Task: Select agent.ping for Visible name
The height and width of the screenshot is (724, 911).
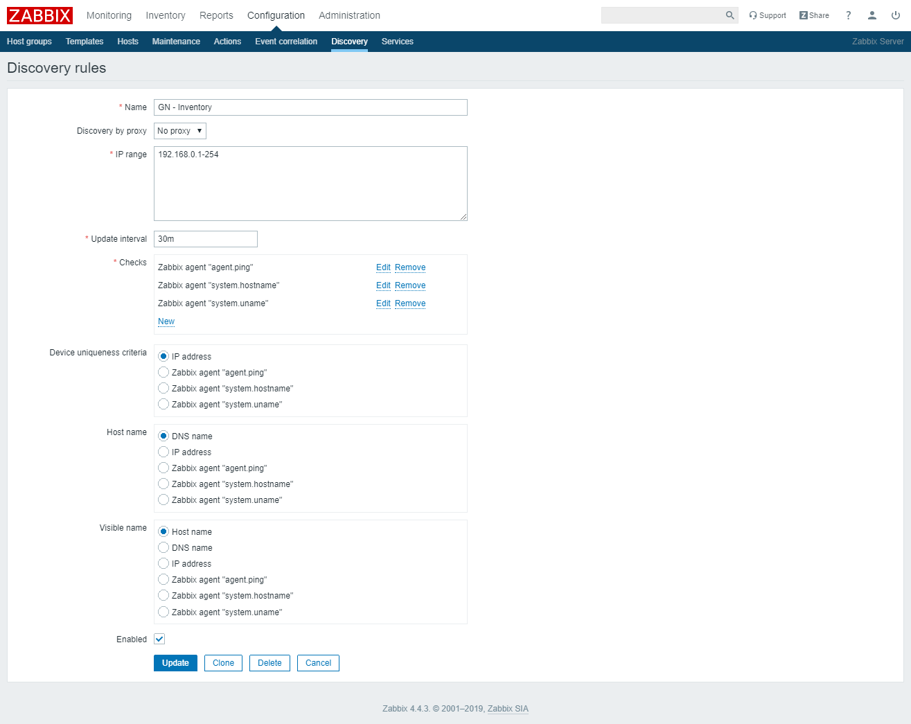Action: tap(163, 579)
